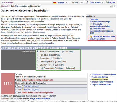Screen dimensions: 117x103
Task: Click Zeige alle Gutachten in the right action list
Action: pyautogui.click(x=101, y=84)
